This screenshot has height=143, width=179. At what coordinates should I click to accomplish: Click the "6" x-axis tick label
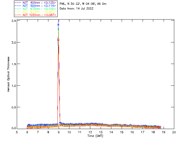[27, 132]
